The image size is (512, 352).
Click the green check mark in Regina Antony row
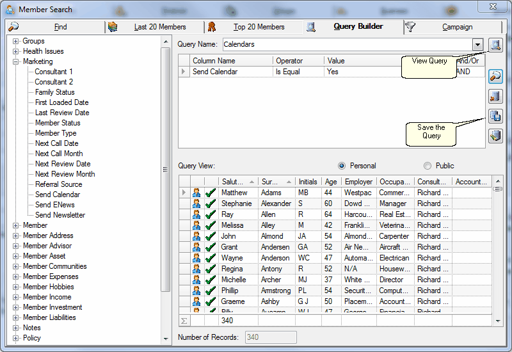(211, 269)
